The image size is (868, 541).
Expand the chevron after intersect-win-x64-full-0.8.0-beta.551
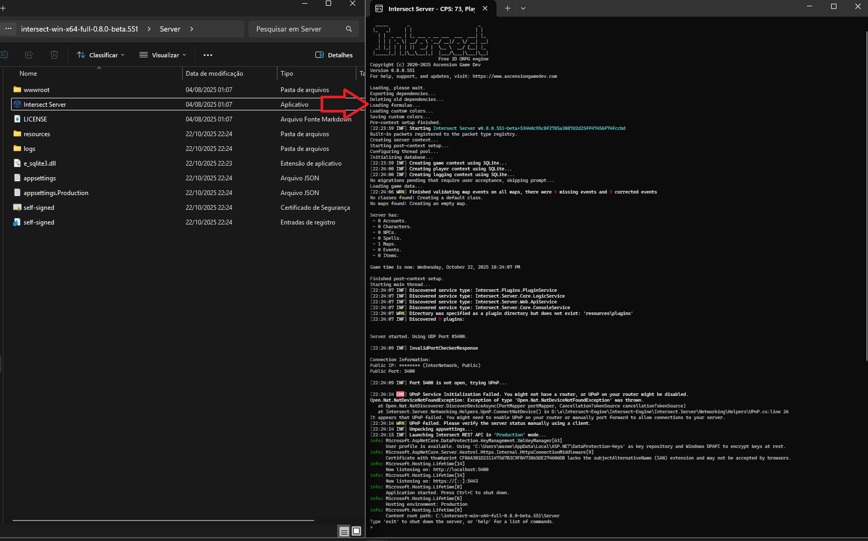(x=149, y=29)
